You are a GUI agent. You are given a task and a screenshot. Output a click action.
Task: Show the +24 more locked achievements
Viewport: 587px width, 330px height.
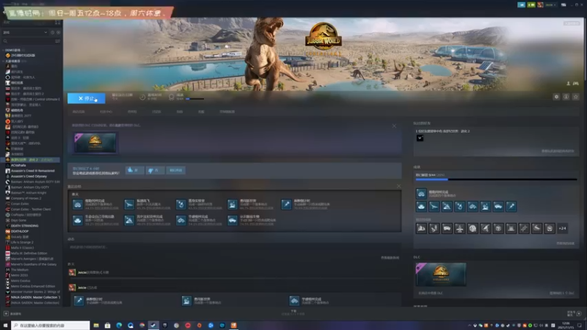pyautogui.click(x=562, y=228)
